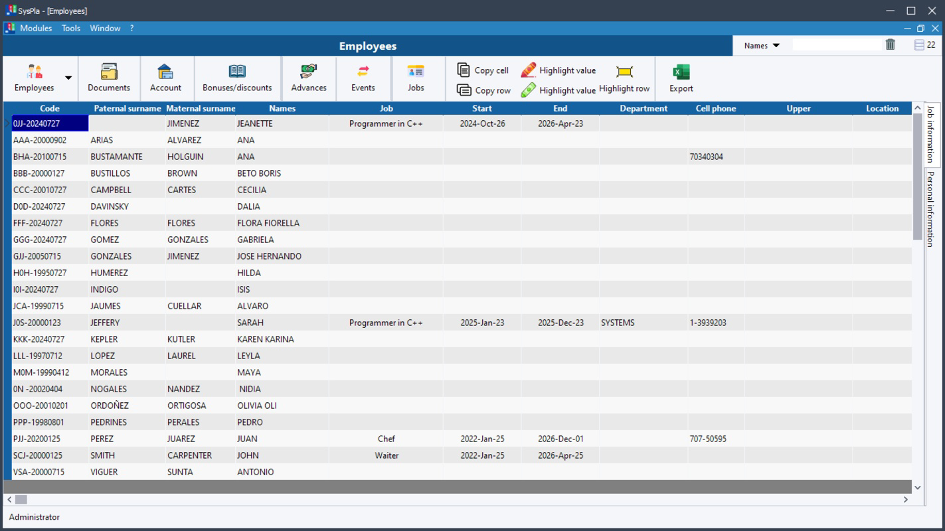The image size is (945, 531).
Task: Click the Location column header
Action: tap(882, 108)
